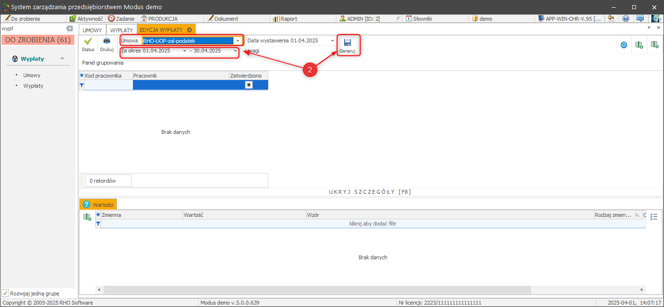Open the Słowniki toolbar item
The width and height of the screenshot is (664, 307).
[x=419, y=18]
